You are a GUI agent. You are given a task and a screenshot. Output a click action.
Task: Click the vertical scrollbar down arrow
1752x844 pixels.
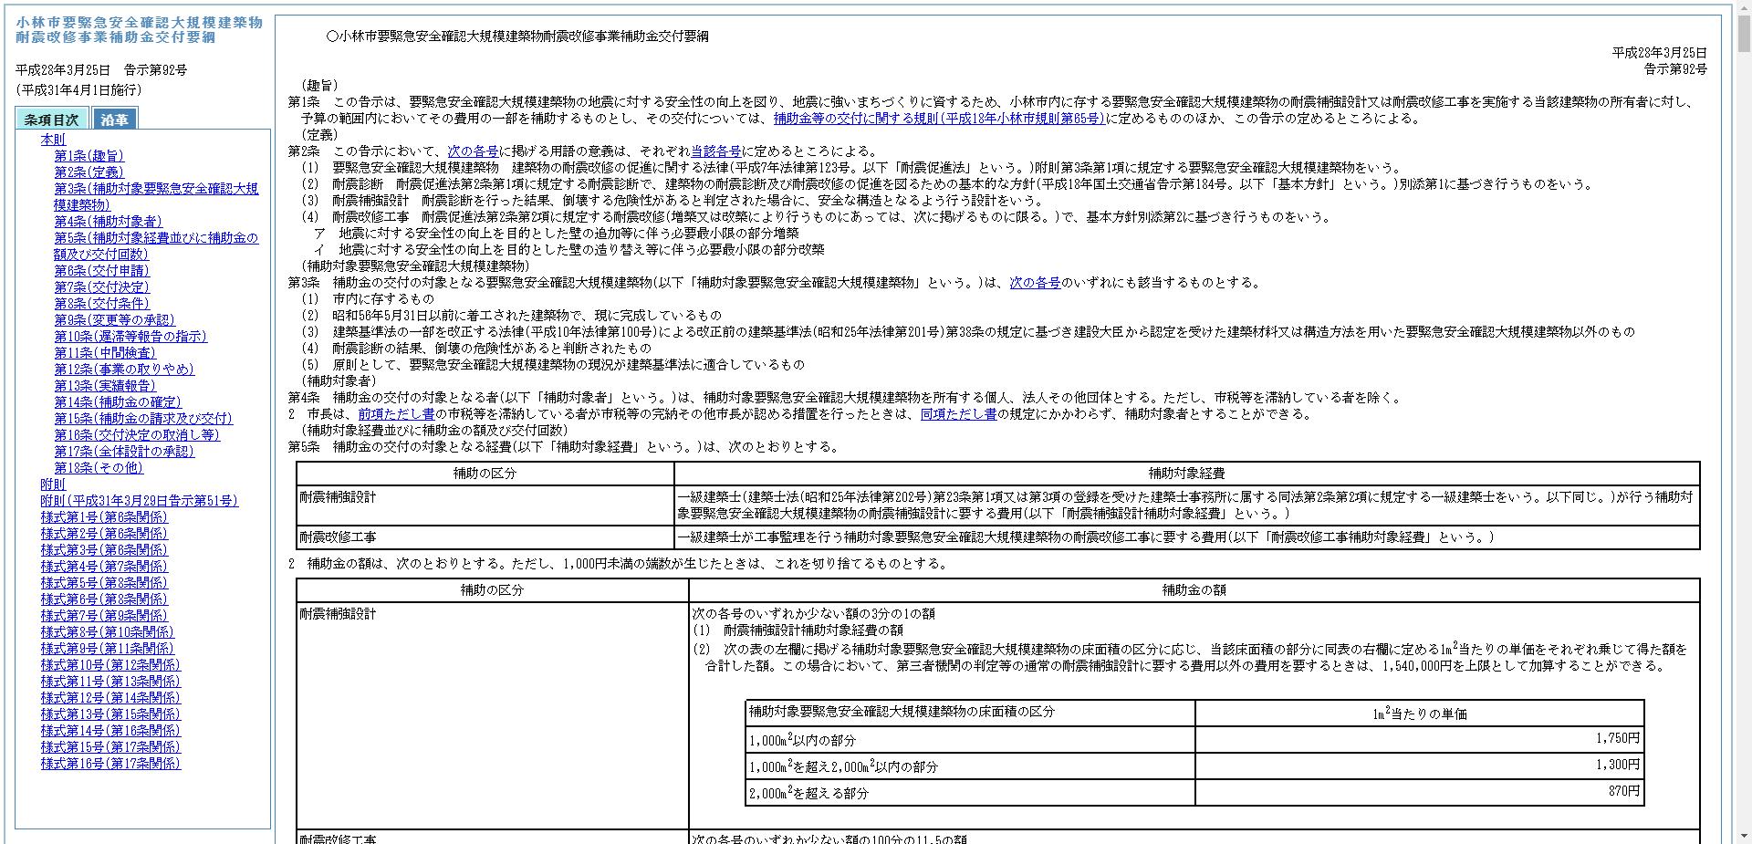[1746, 835]
